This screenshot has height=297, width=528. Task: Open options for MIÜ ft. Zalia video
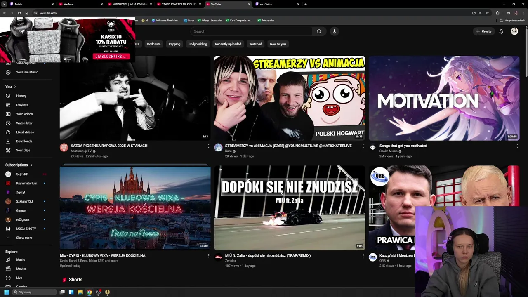point(363,256)
